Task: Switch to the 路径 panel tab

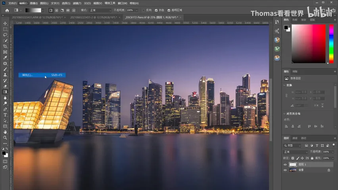Action: (x=303, y=138)
